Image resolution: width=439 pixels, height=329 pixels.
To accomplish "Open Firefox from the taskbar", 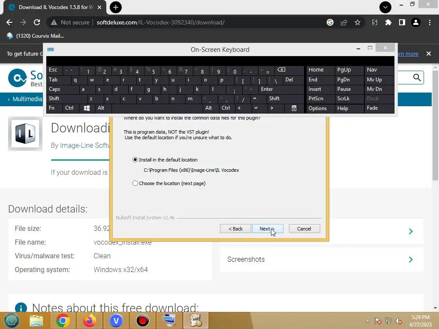I will 90,320.
